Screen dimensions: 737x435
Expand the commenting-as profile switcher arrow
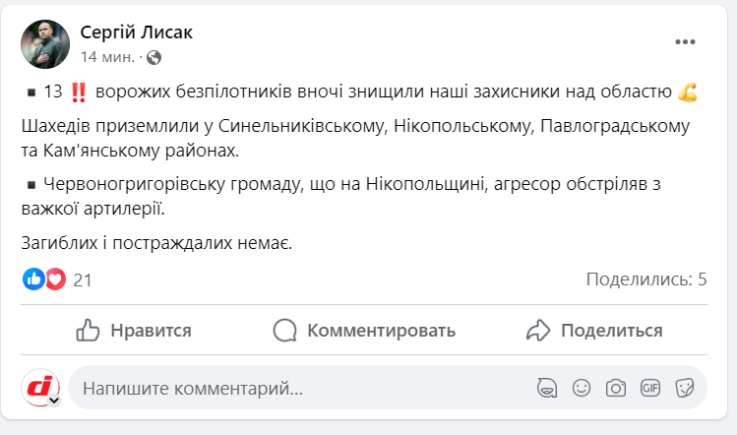(54, 401)
